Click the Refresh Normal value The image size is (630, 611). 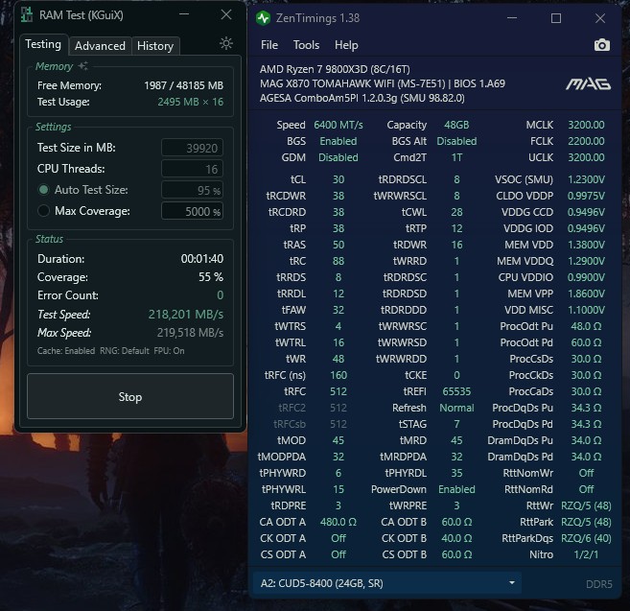[456, 408]
